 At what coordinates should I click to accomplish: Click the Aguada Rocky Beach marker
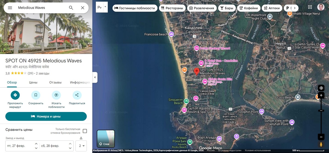[x=190, y=142]
